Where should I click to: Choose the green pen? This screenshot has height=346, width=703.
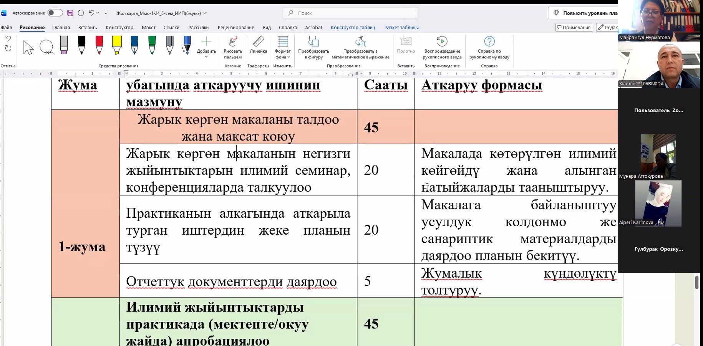point(152,45)
